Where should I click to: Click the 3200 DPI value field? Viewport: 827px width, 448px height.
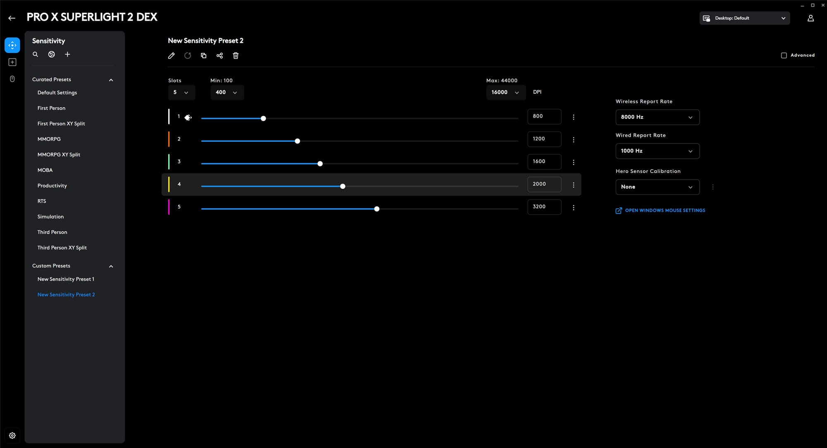click(x=544, y=207)
